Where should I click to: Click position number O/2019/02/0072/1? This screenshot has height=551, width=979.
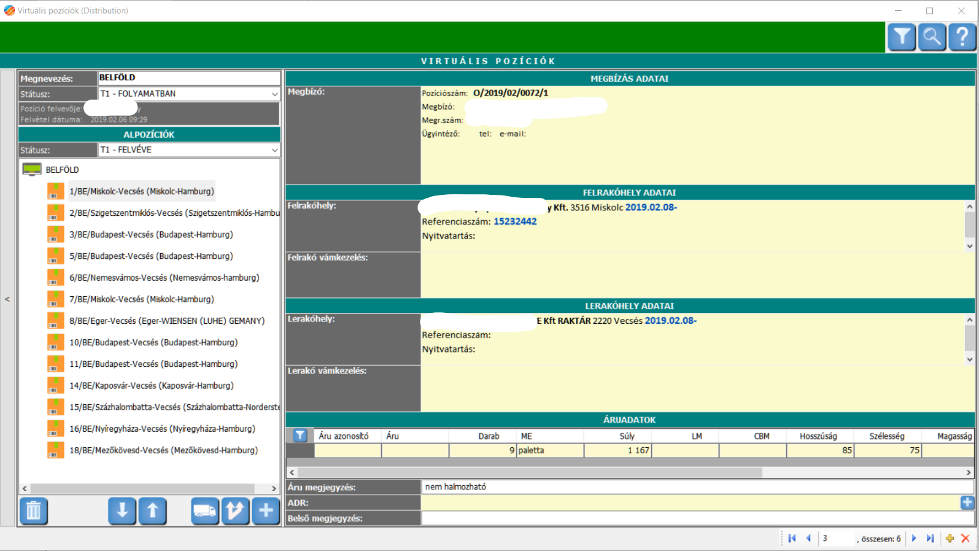click(510, 93)
